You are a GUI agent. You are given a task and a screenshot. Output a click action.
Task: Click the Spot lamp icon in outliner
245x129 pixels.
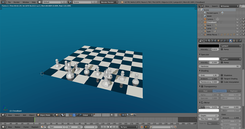205,31
